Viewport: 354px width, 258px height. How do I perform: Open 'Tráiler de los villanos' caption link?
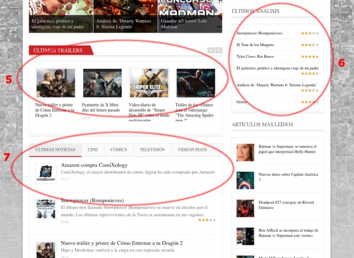195,112
